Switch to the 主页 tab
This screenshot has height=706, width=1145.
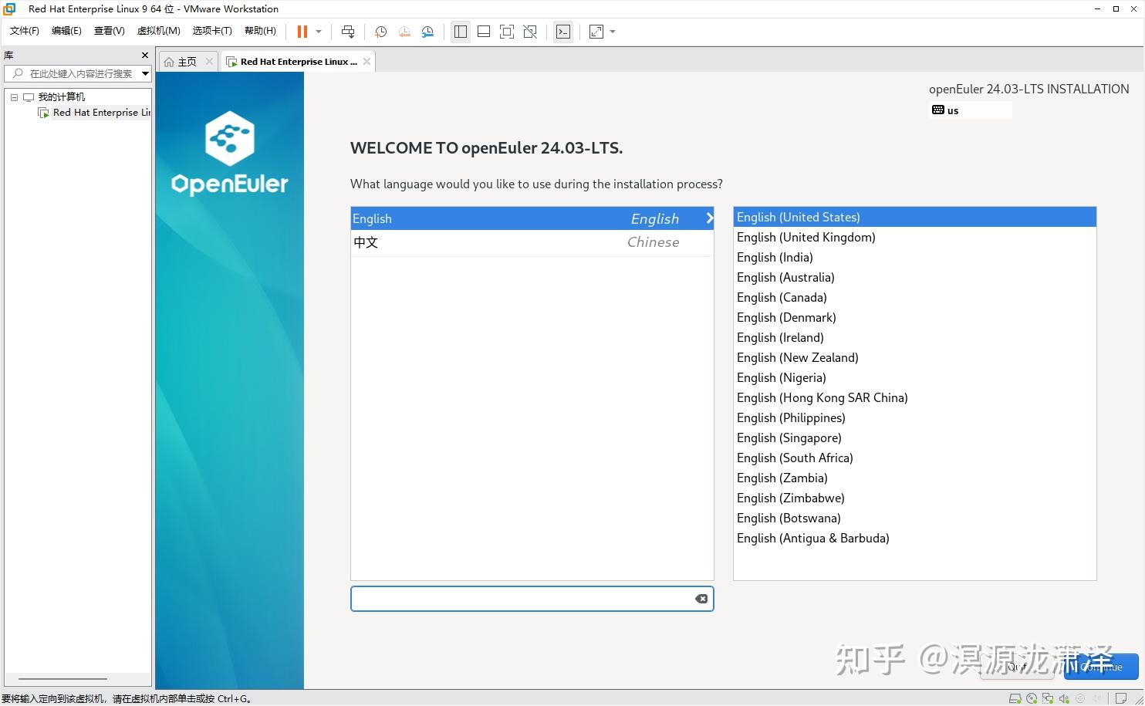(x=185, y=61)
